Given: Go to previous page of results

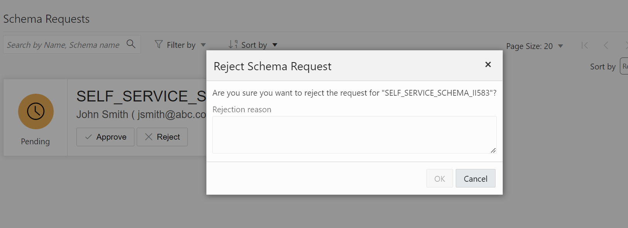Looking at the screenshot, I should [x=606, y=46].
